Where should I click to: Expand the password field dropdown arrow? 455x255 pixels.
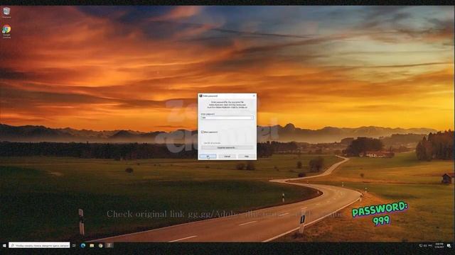(x=252, y=118)
